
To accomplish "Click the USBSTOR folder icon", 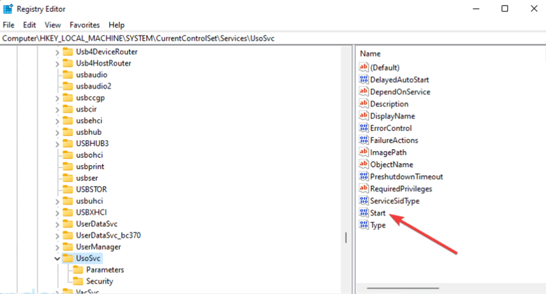I will 68,189.
